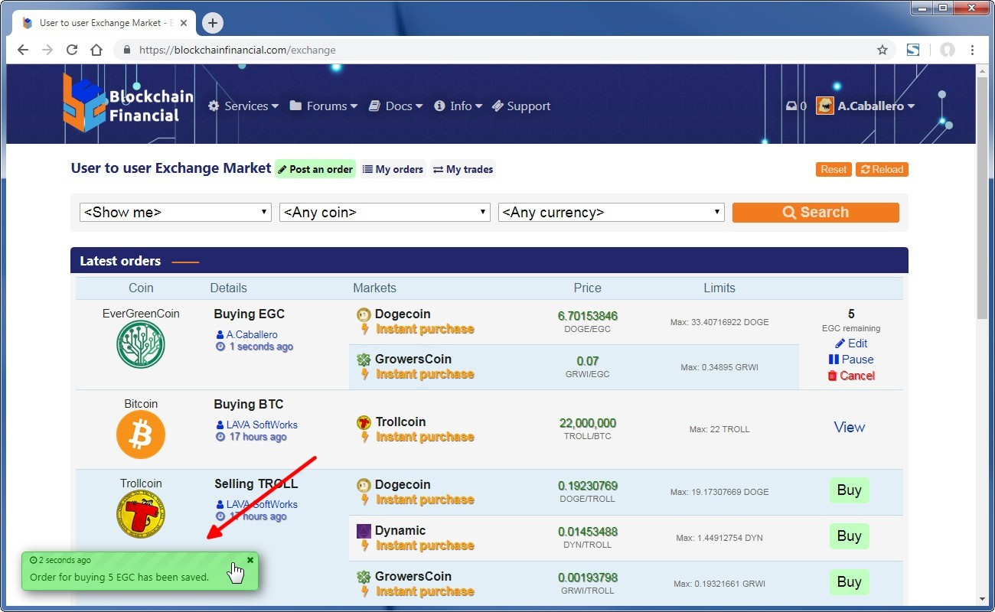The image size is (995, 612).
Task: Click the orange Bitcoin coin logo
Action: 141,435
